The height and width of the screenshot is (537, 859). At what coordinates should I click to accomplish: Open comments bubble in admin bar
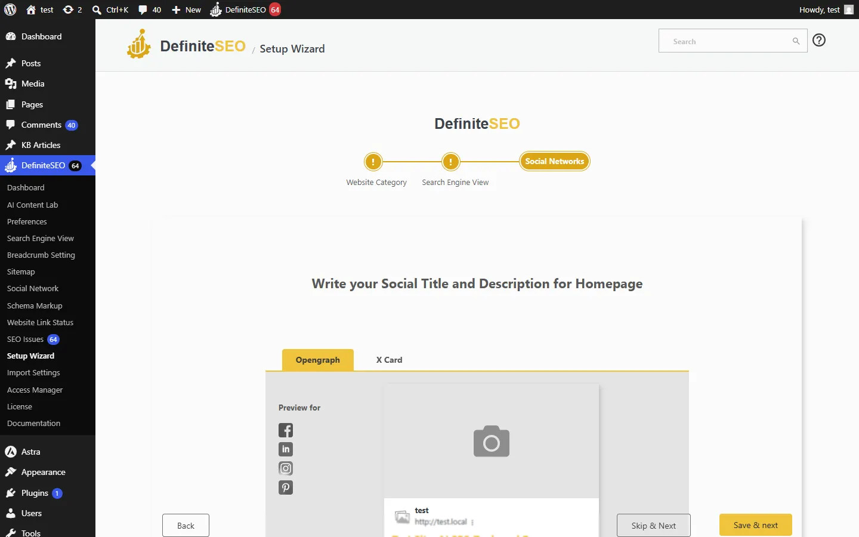[150, 10]
